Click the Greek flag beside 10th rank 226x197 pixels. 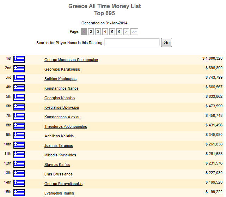(19, 145)
